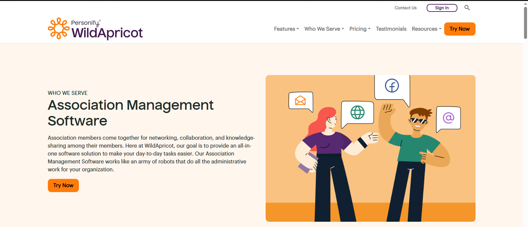
Task: Click the purple @ symbol speech bubble
Action: [x=448, y=118]
